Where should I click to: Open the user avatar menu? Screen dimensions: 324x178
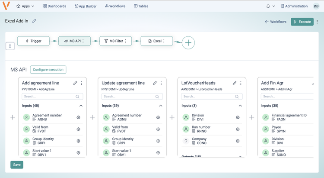pyautogui.click(x=316, y=6)
